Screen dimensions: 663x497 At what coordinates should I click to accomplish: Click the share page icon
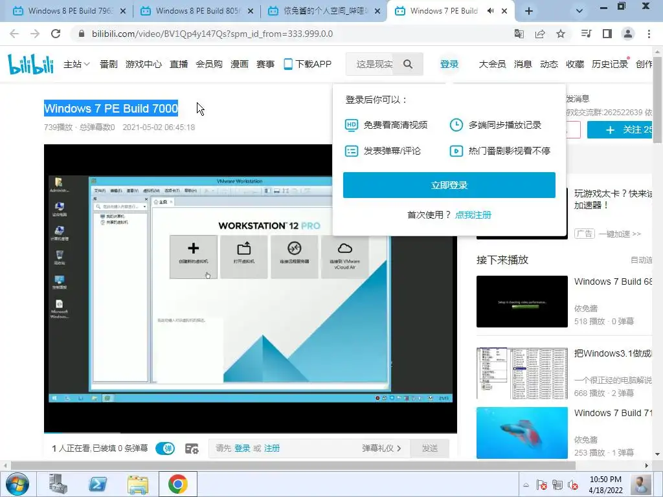click(x=540, y=34)
